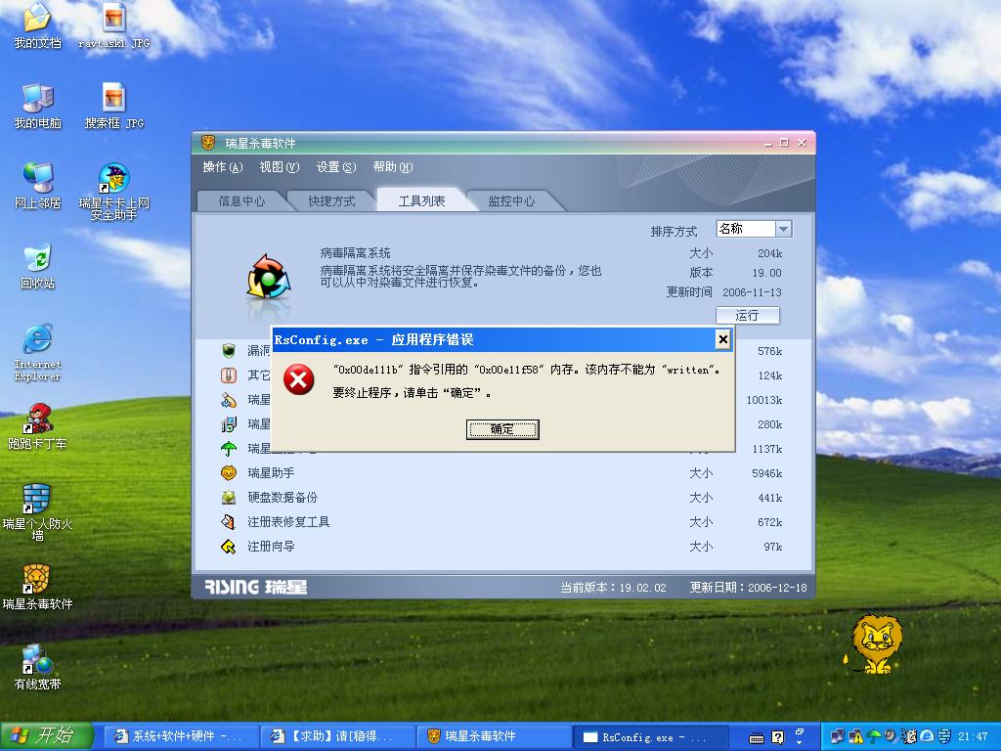
Task: Select 瑞星卡卡上网安全助手 desktop shortcut
Action: [113, 191]
